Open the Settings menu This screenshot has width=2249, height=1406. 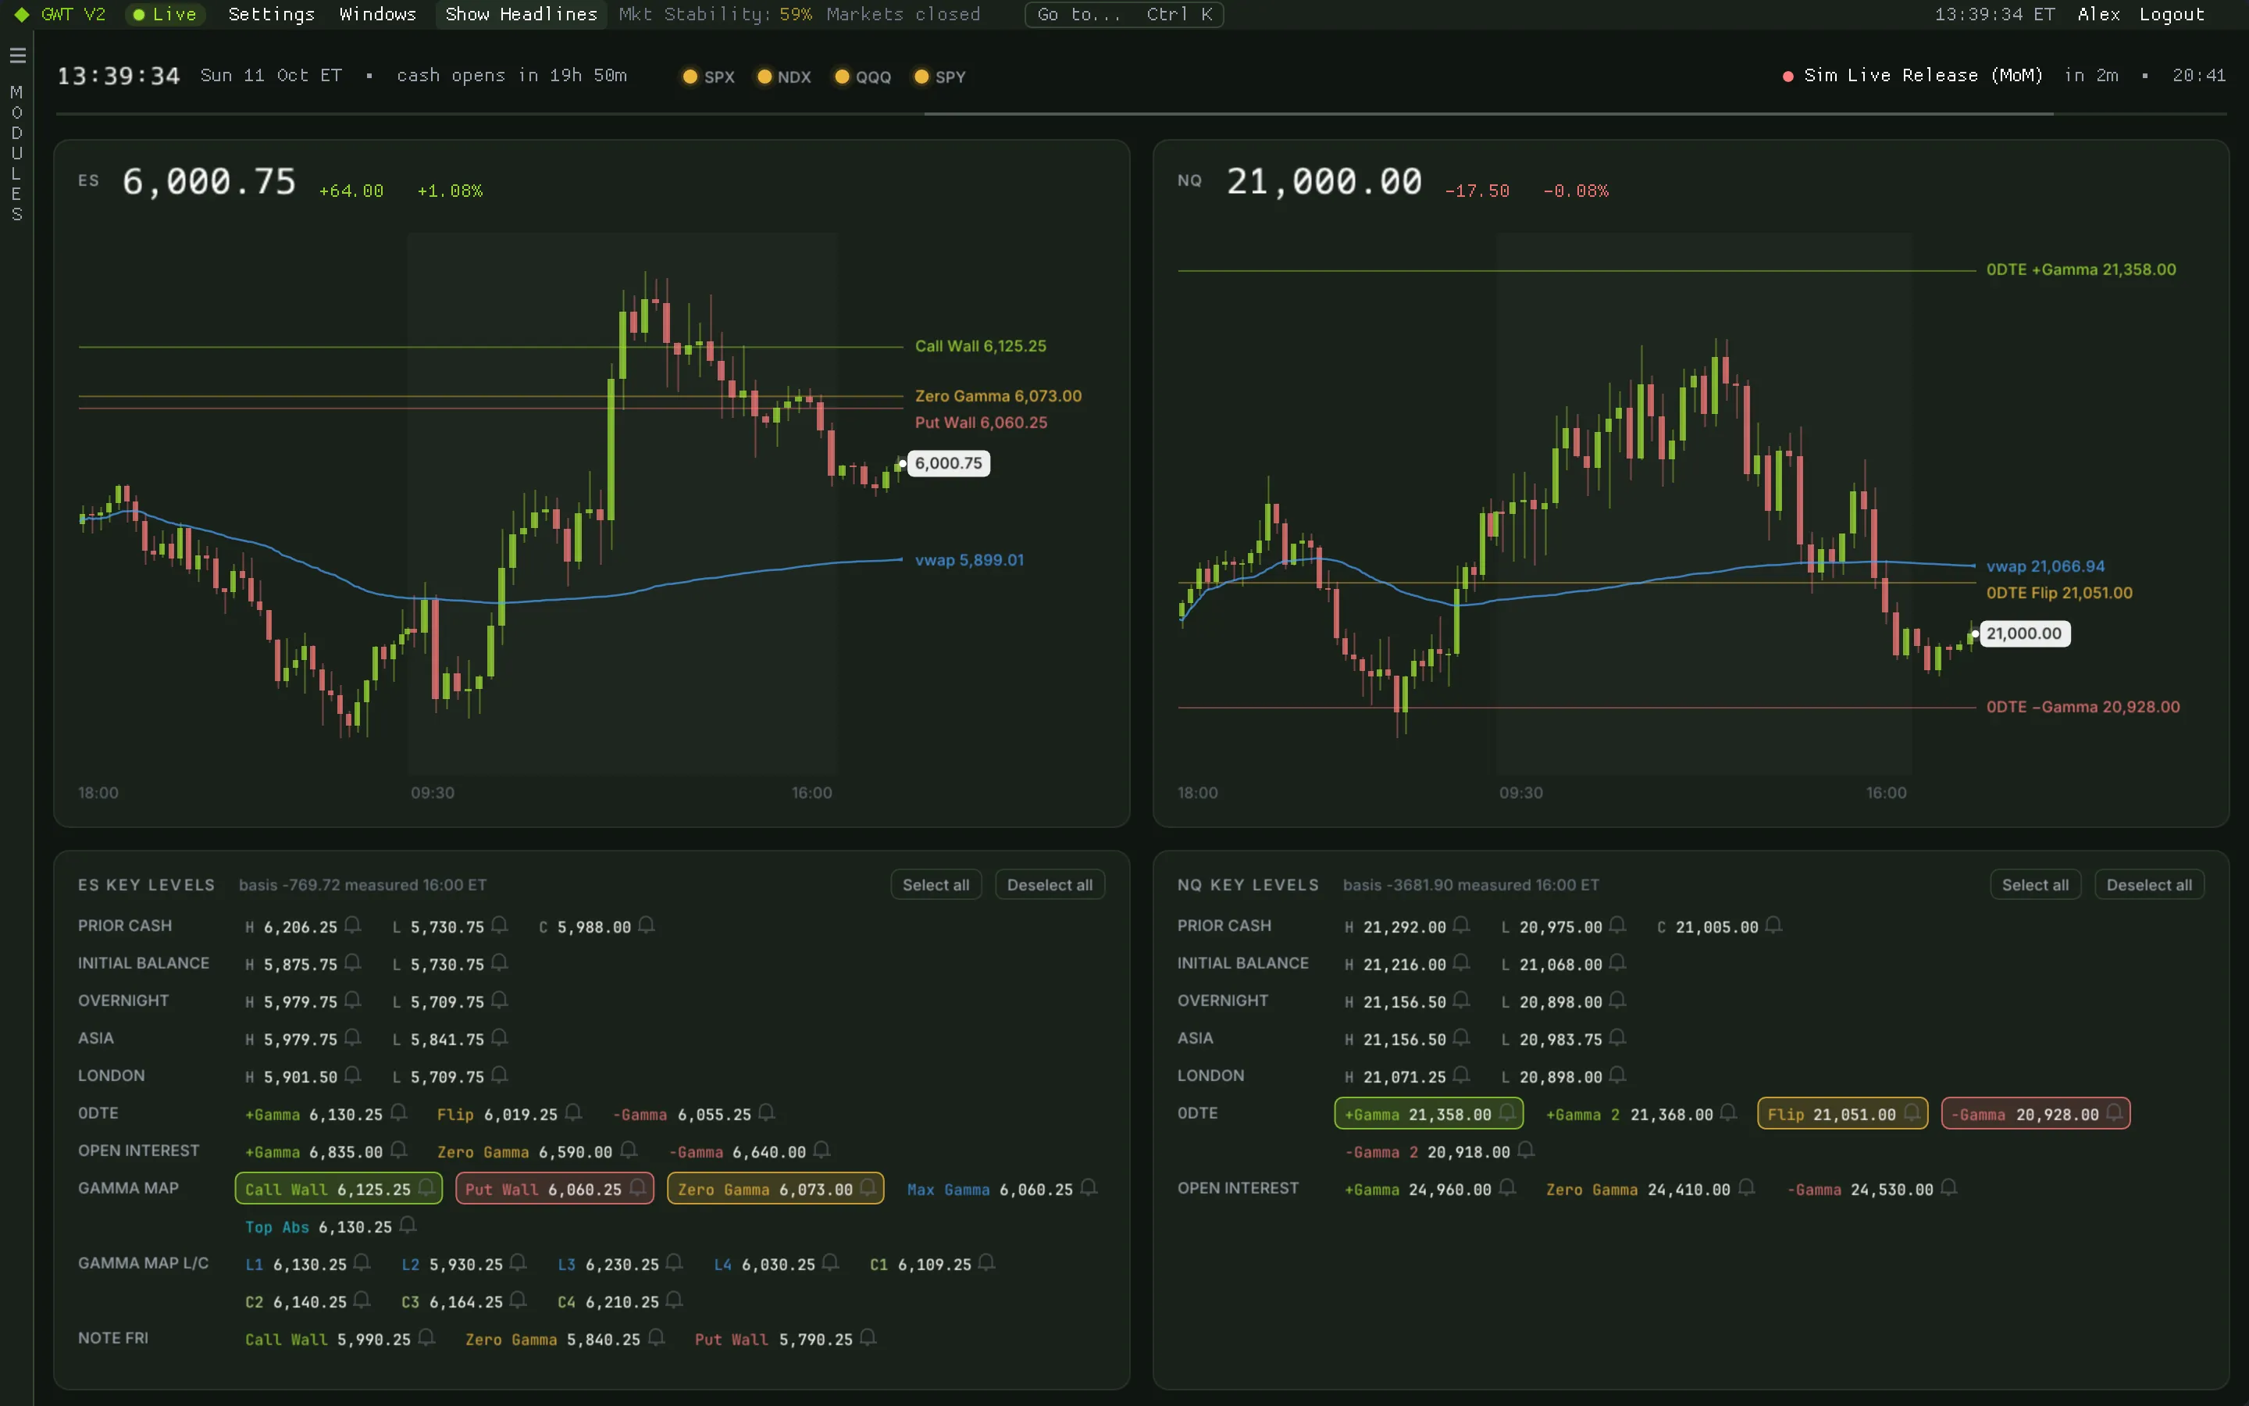click(x=272, y=14)
